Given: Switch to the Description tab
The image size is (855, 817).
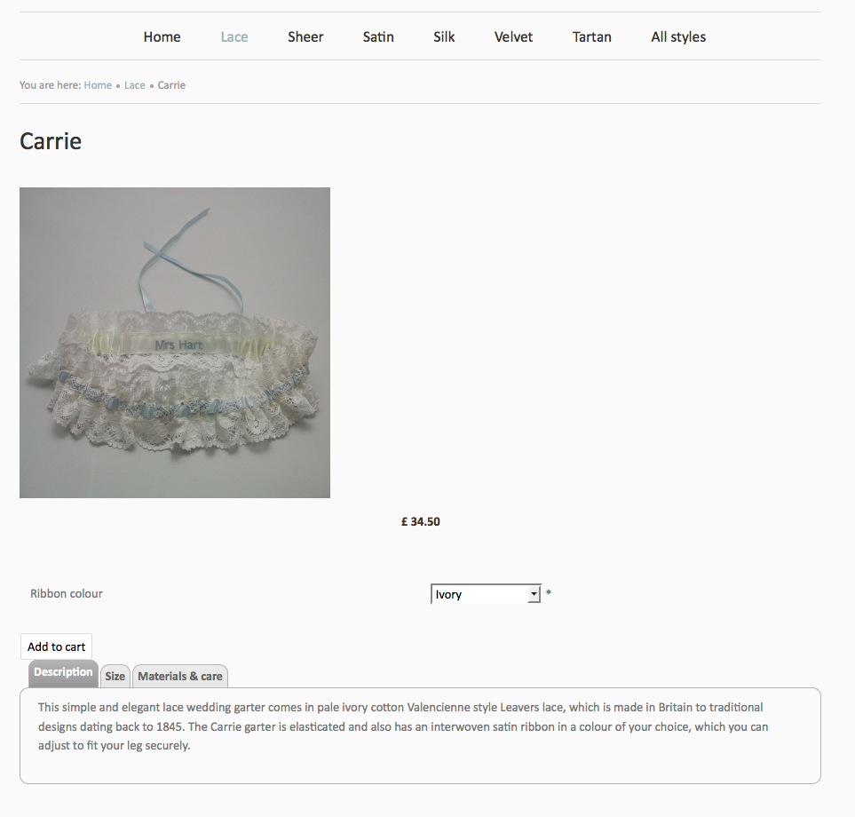Looking at the screenshot, I should [x=63, y=673].
